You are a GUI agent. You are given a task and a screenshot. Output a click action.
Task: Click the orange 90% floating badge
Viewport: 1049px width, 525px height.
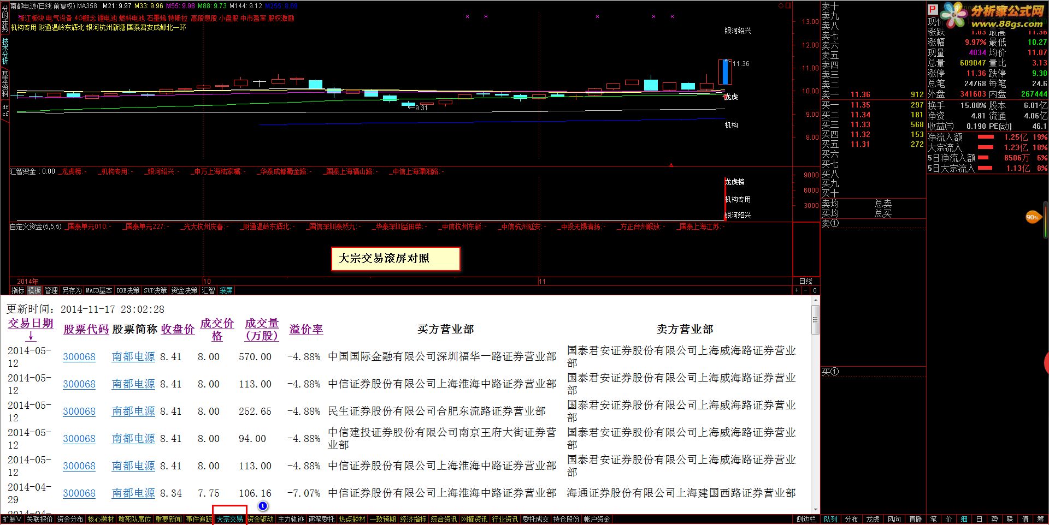coord(1033,217)
